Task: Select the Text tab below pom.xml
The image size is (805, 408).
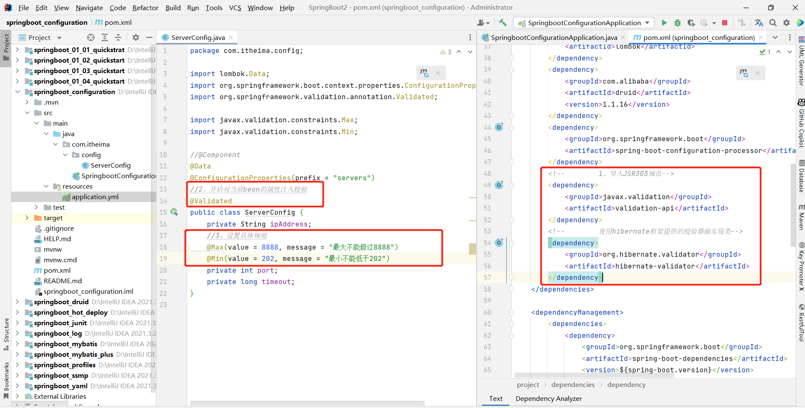Action: [495, 398]
